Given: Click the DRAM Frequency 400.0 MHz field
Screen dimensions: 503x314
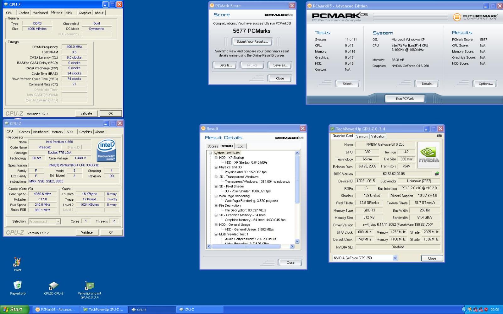Looking at the screenshot, I should pos(74,47).
